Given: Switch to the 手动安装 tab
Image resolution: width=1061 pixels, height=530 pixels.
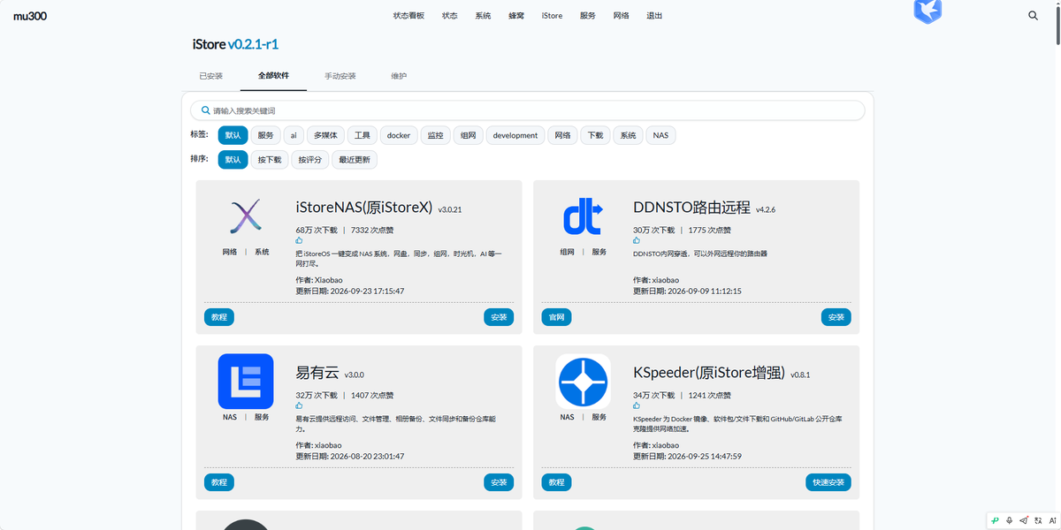Looking at the screenshot, I should (340, 76).
